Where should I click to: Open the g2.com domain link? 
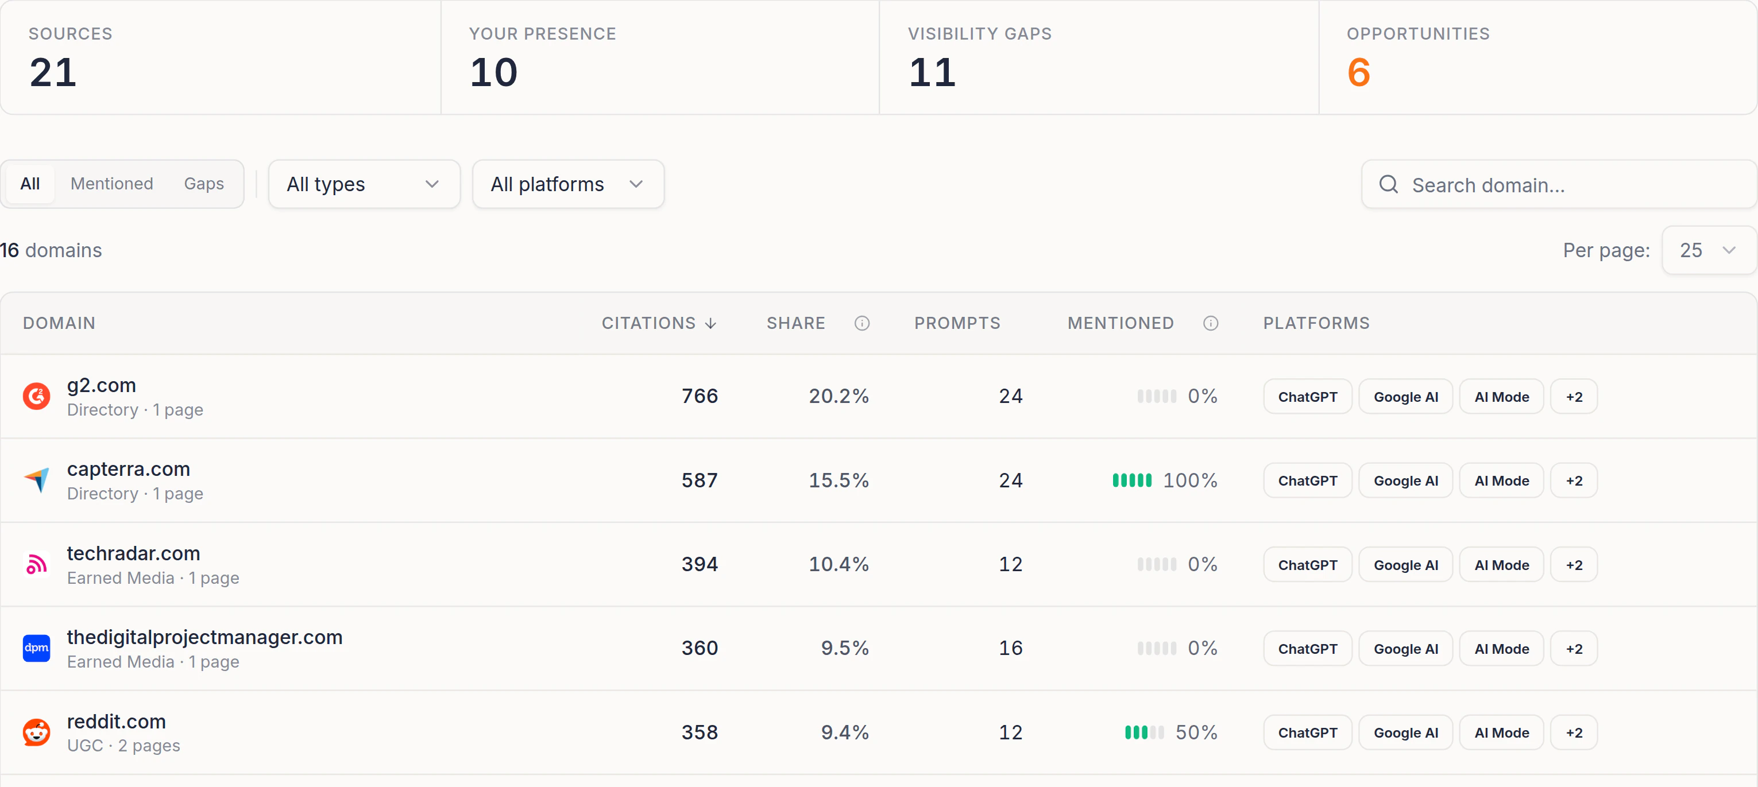click(x=101, y=385)
